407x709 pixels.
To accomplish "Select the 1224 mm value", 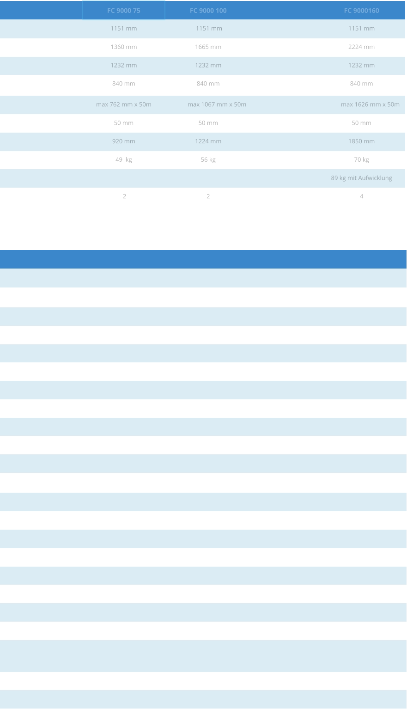I will 208,141.
